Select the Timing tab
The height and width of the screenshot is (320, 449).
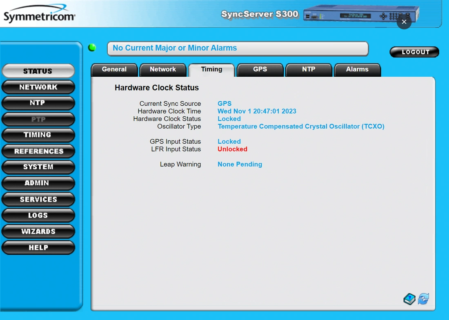click(x=211, y=69)
